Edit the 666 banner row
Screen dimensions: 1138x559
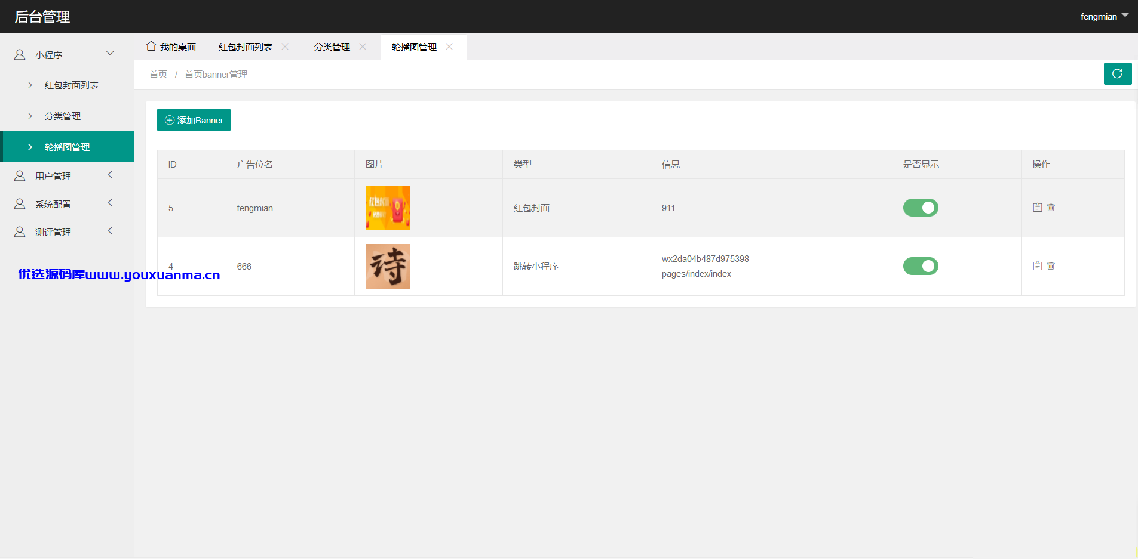tap(1038, 266)
